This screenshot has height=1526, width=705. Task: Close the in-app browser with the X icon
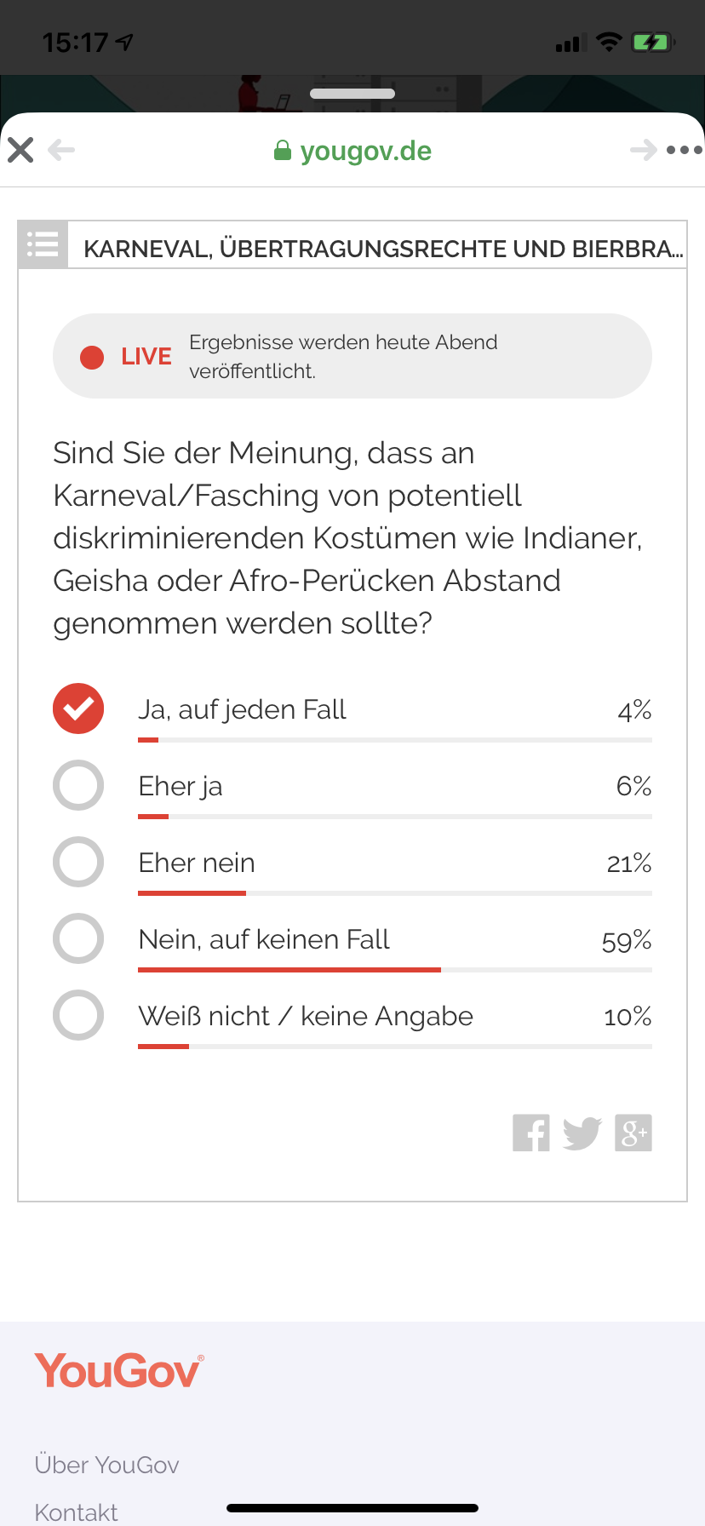tap(20, 151)
